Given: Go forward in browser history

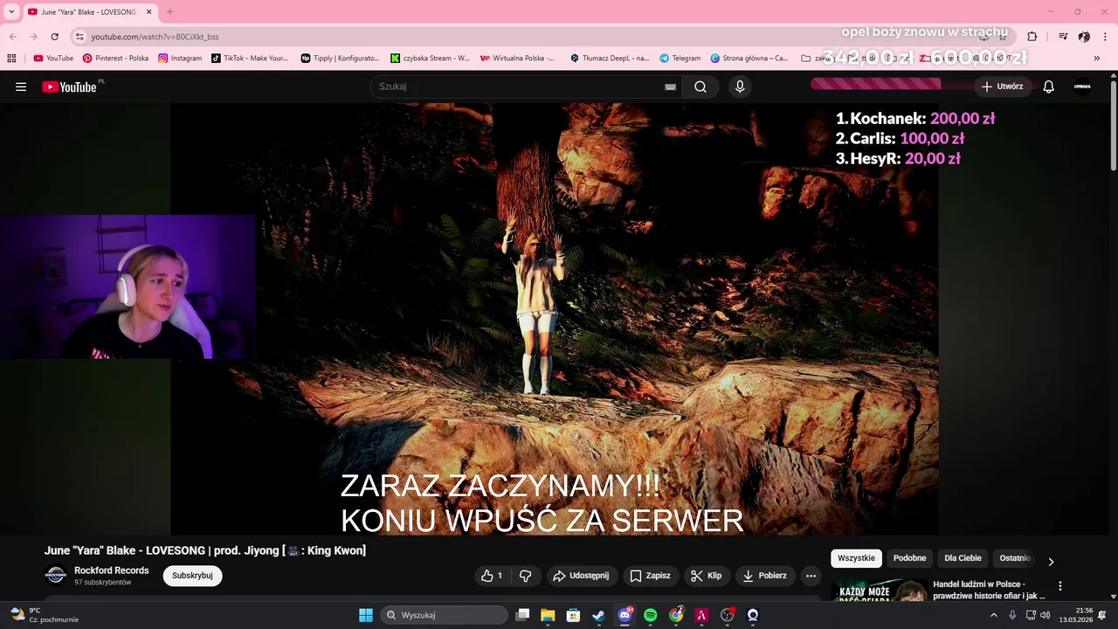Looking at the screenshot, I should pos(33,37).
